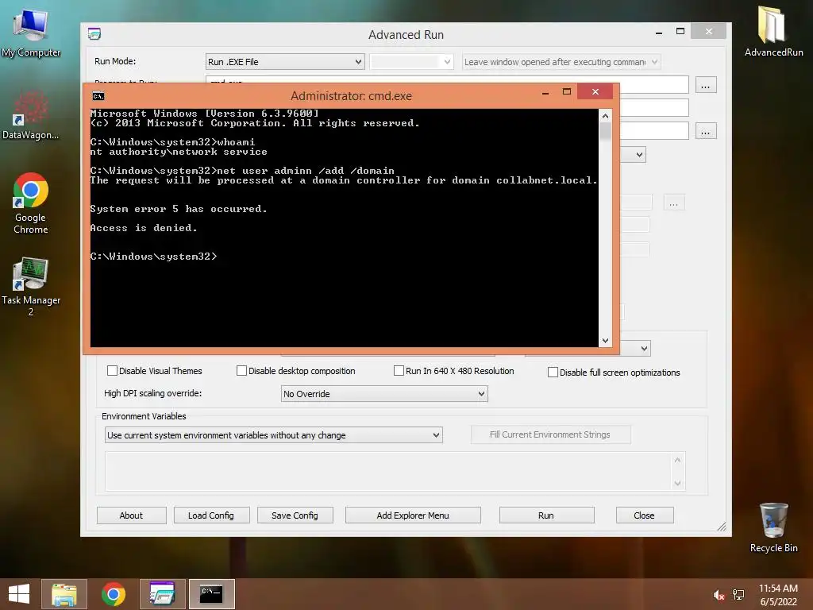
Task: Click network tray icon
Action: click(x=738, y=595)
